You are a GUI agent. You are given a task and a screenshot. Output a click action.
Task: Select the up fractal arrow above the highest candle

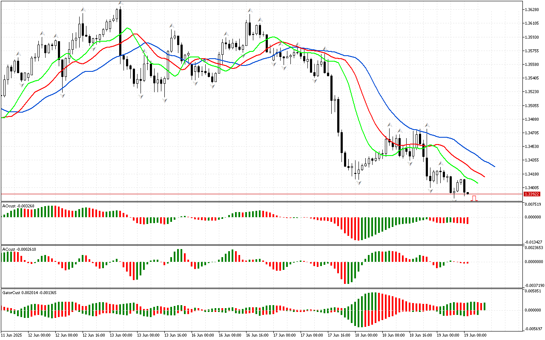click(120, 3)
